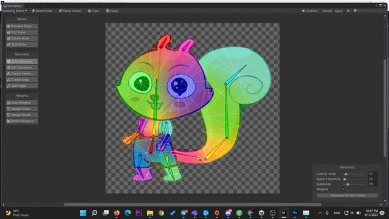Open Task View in the taskbar
Image resolution: width=389 pixels, height=219 pixels.
coord(106,213)
